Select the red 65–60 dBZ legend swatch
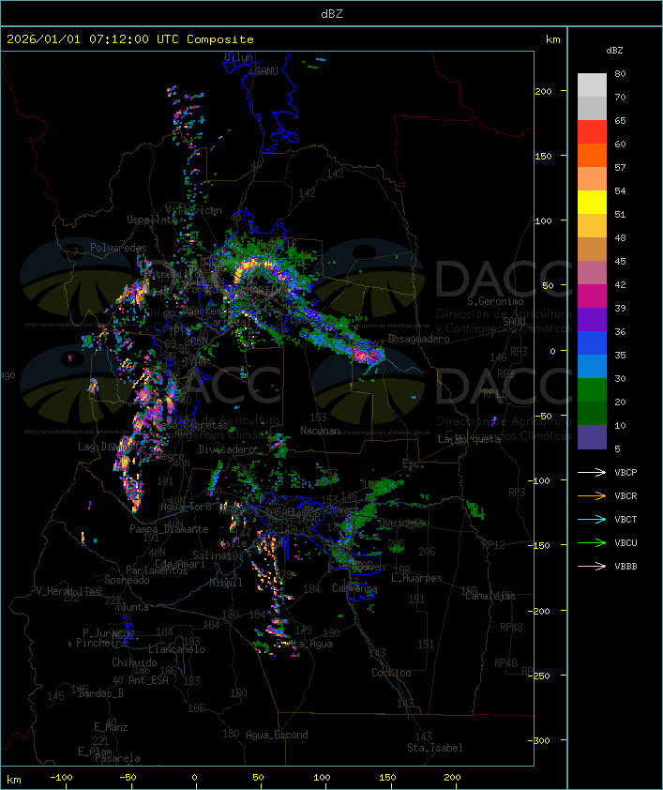The width and height of the screenshot is (663, 790). [592, 132]
